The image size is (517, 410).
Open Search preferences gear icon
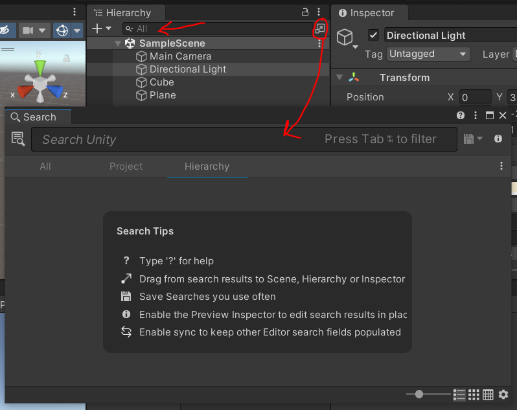(x=503, y=394)
